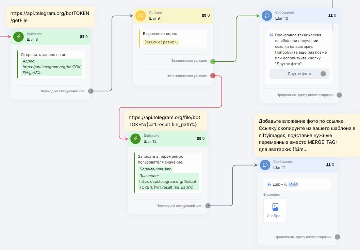This screenshot has width=360, height=250.
Task: Click the 'Имя' variable tag in Шаг 11
Action: click(294, 184)
